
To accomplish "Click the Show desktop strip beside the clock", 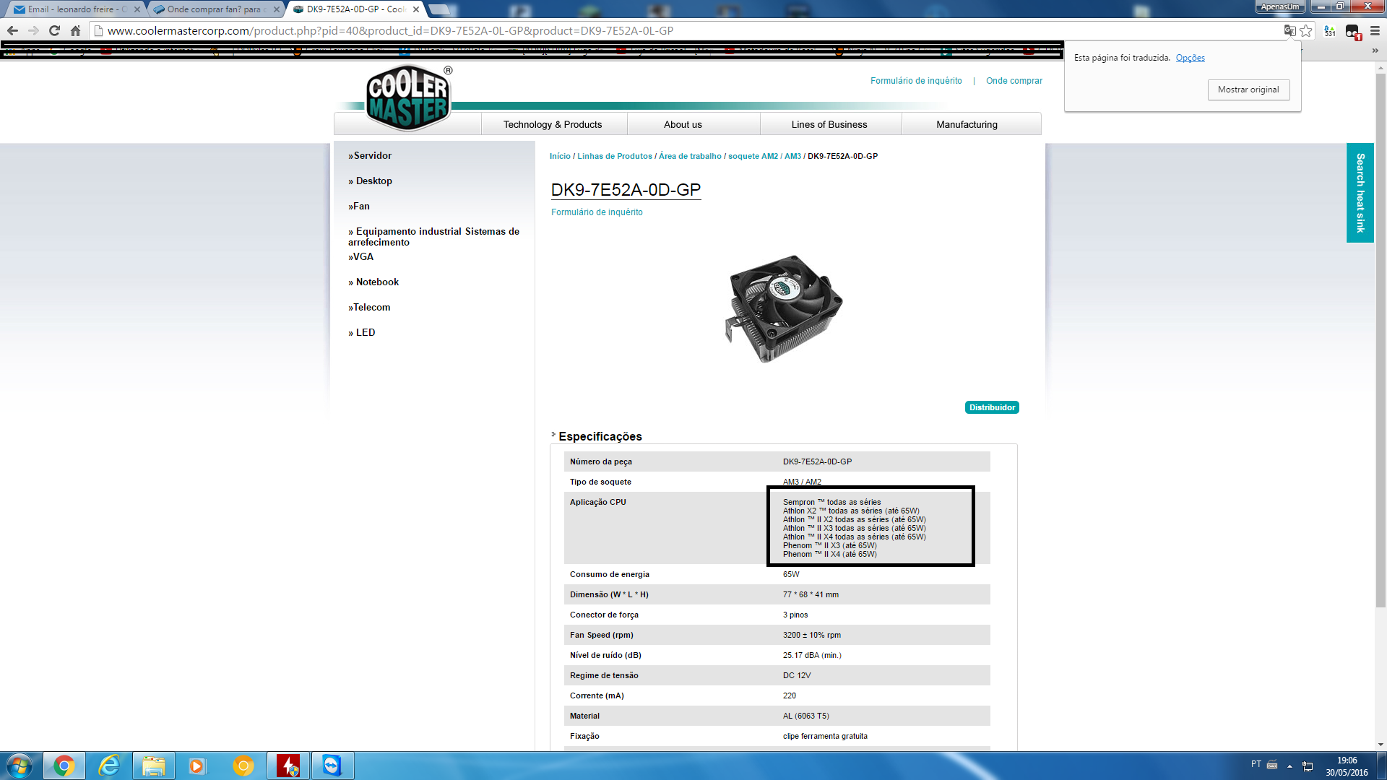I will (1381, 766).
